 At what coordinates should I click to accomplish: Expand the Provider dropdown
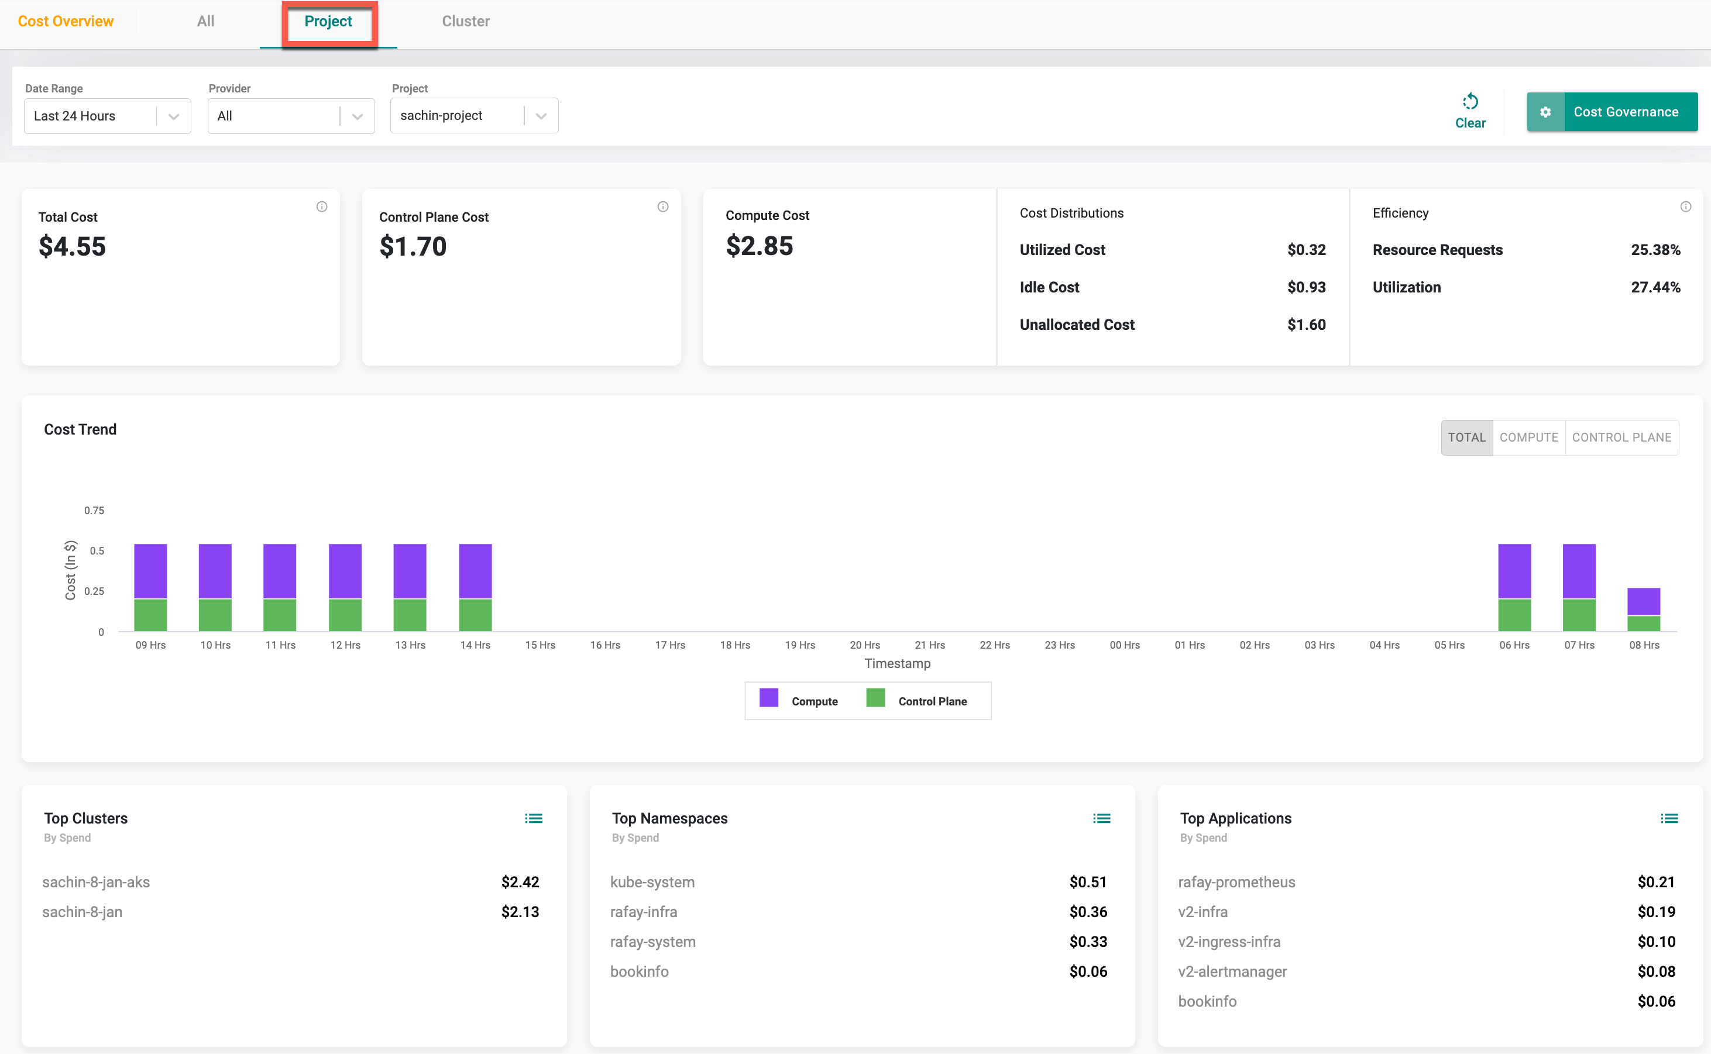pyautogui.click(x=356, y=116)
